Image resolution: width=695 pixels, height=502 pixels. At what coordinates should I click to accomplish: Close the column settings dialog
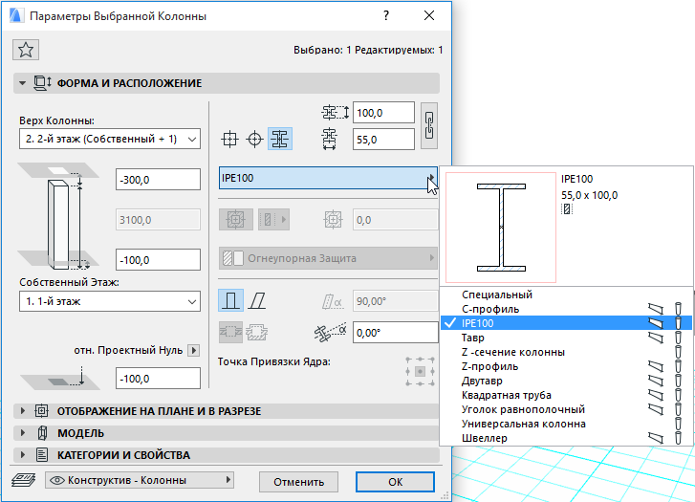click(x=428, y=15)
